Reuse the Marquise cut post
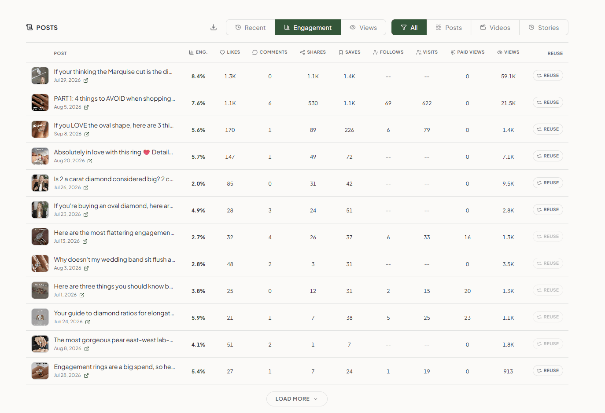 [548, 76]
